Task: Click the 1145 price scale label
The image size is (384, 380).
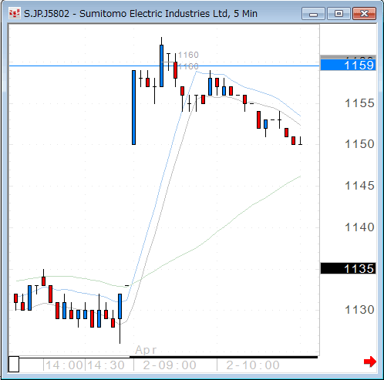Action: (359, 186)
